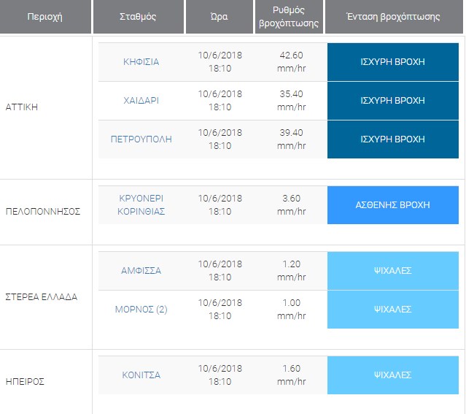466x414 pixels.
Task: Click the 1.60 mm/hr rainfall value
Action: (x=291, y=375)
